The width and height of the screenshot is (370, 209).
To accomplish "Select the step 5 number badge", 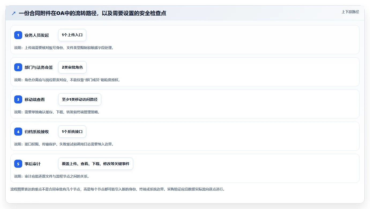I will [18, 164].
